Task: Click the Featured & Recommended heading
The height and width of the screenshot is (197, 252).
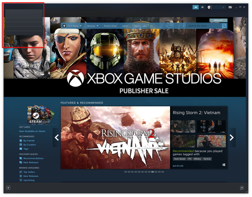Action: 82,102
